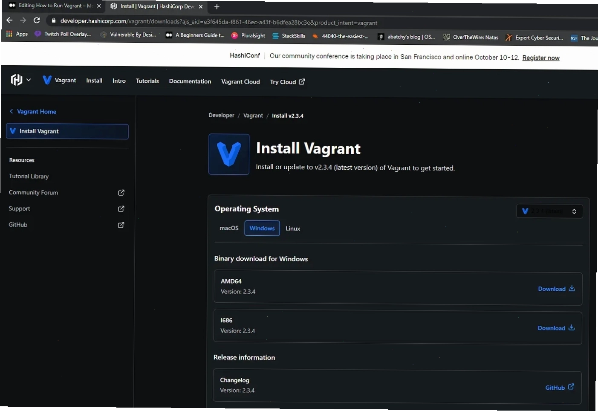Select the Linux operating system option

coord(293,229)
